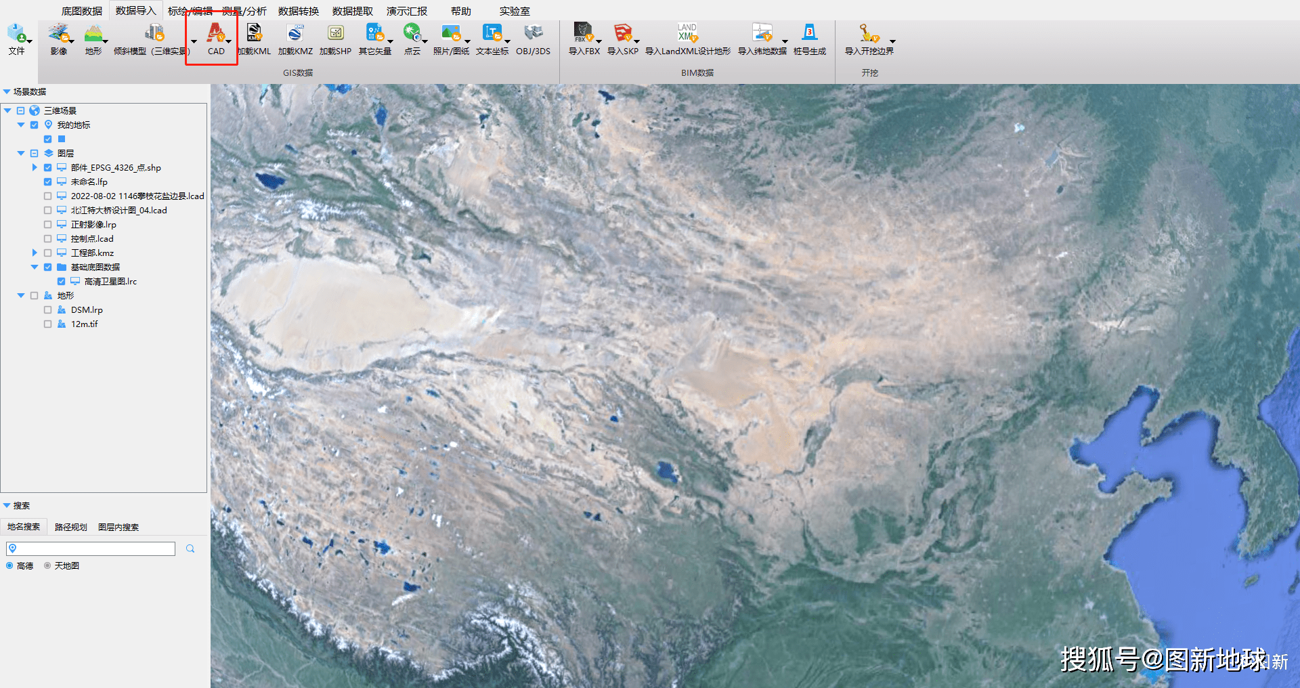Click the search magnifier icon
The image size is (1300, 688).
tap(190, 549)
